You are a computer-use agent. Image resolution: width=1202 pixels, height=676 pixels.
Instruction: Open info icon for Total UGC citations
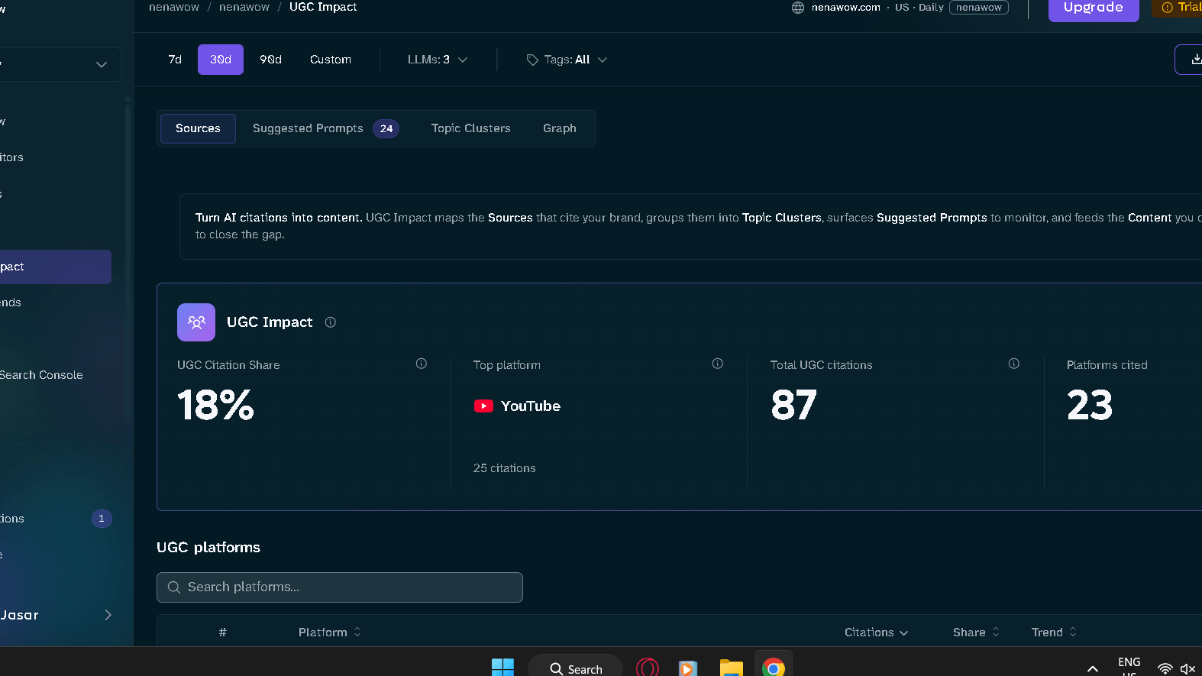(1014, 364)
